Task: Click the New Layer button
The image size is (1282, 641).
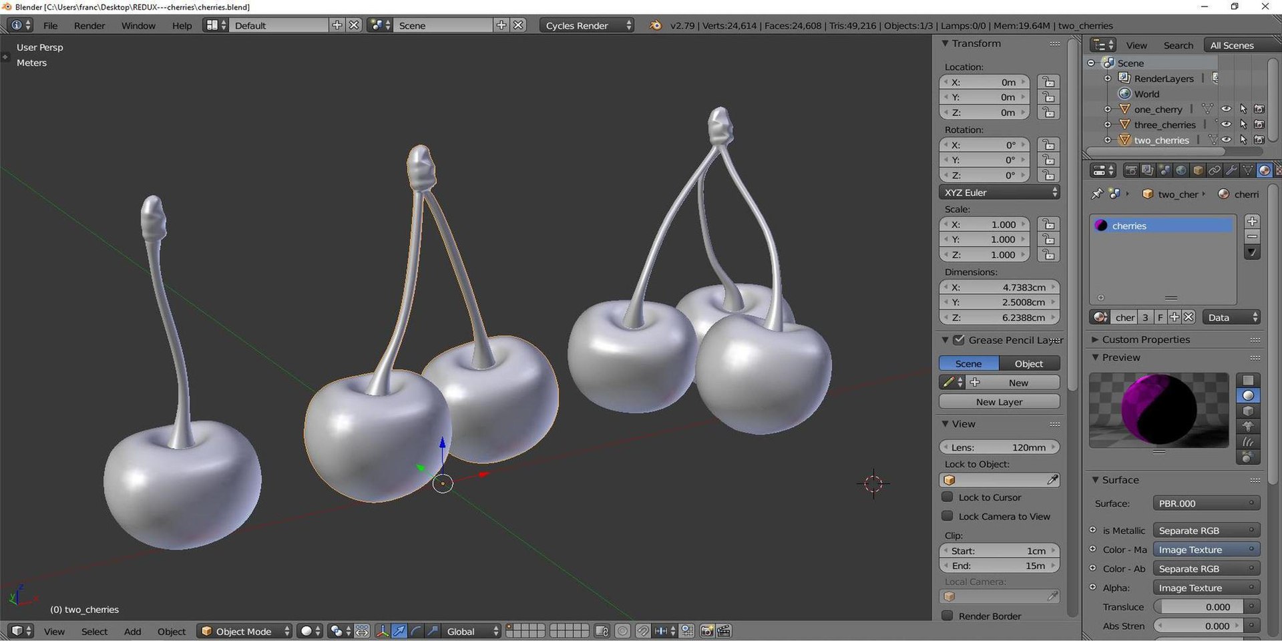Action: [x=1000, y=401]
